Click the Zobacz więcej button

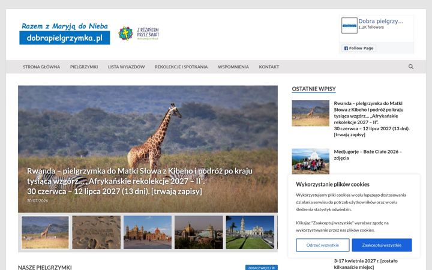point(262,268)
